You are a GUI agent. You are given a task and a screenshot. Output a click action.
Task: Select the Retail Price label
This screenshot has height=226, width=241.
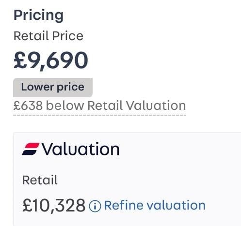(48, 36)
